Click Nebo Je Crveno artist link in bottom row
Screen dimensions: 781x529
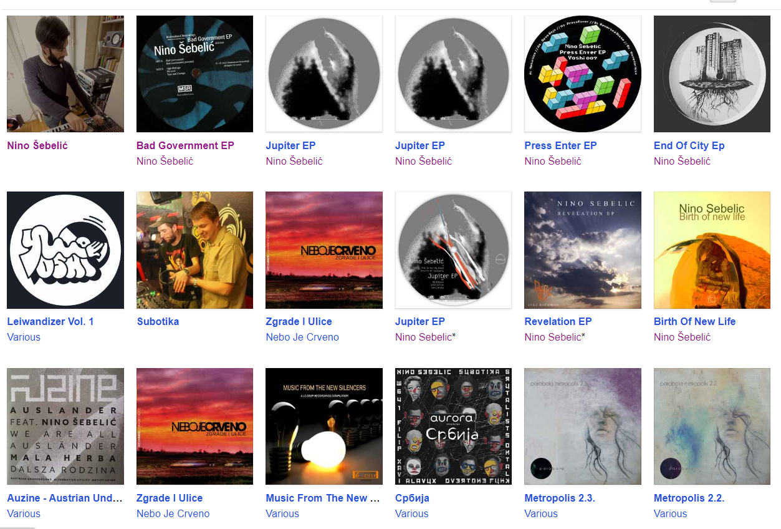point(173,513)
